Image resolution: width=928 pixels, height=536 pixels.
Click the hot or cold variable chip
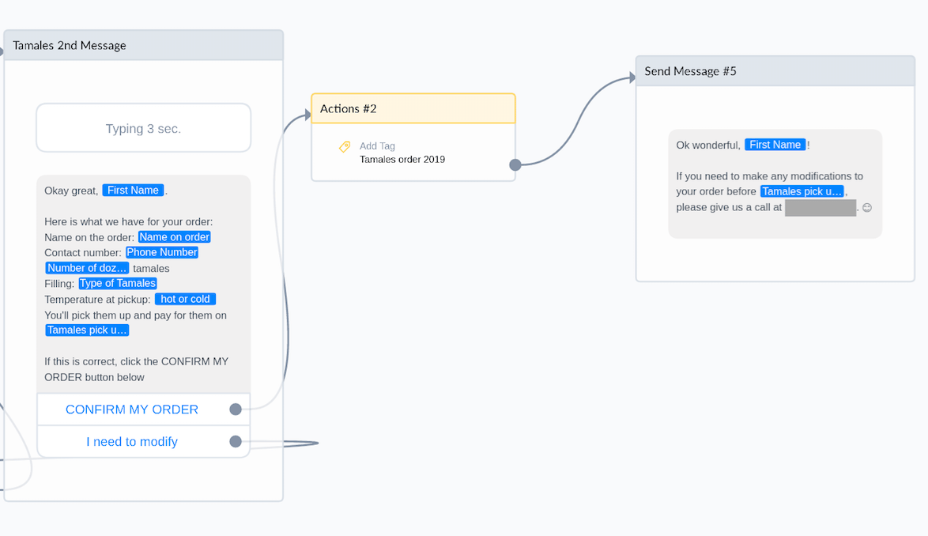(x=185, y=300)
